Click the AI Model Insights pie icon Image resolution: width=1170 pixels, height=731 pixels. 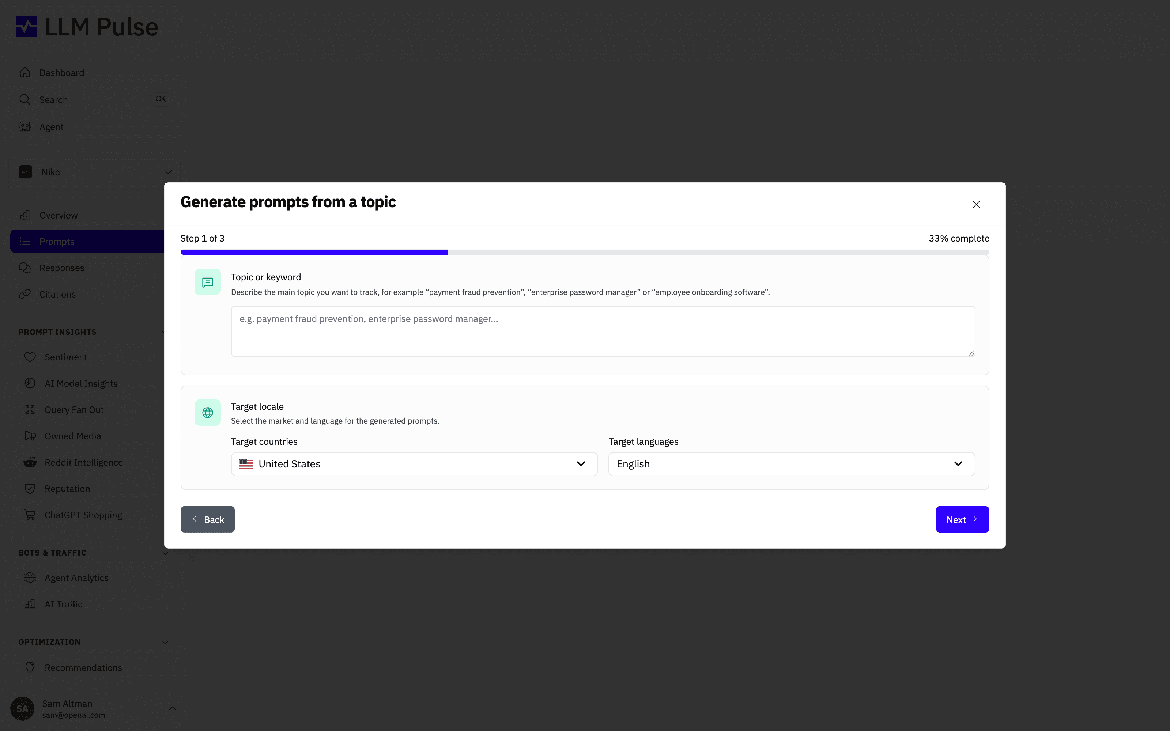pos(30,383)
